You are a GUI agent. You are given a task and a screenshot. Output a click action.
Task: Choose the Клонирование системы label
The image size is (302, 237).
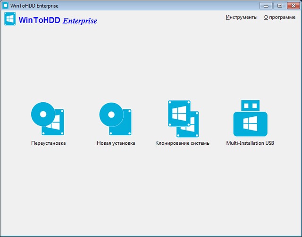pyautogui.click(x=183, y=143)
